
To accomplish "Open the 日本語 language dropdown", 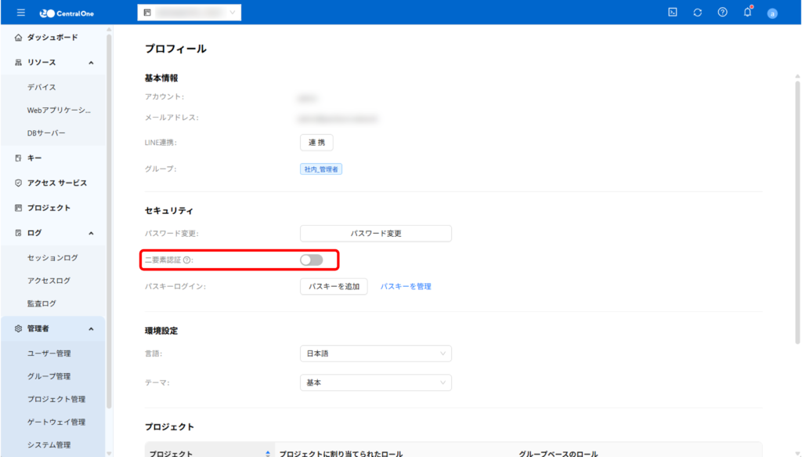I will pyautogui.click(x=375, y=354).
